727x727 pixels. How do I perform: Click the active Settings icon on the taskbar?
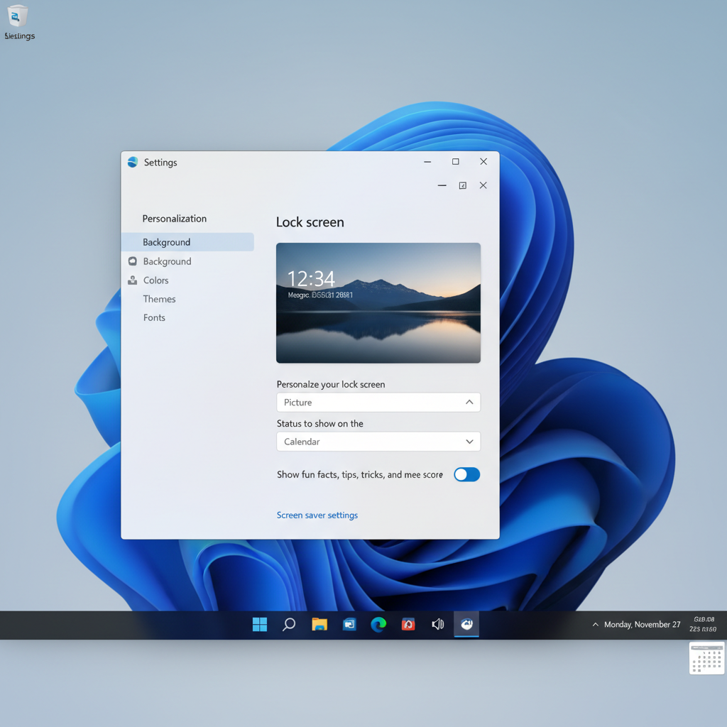[x=466, y=625]
